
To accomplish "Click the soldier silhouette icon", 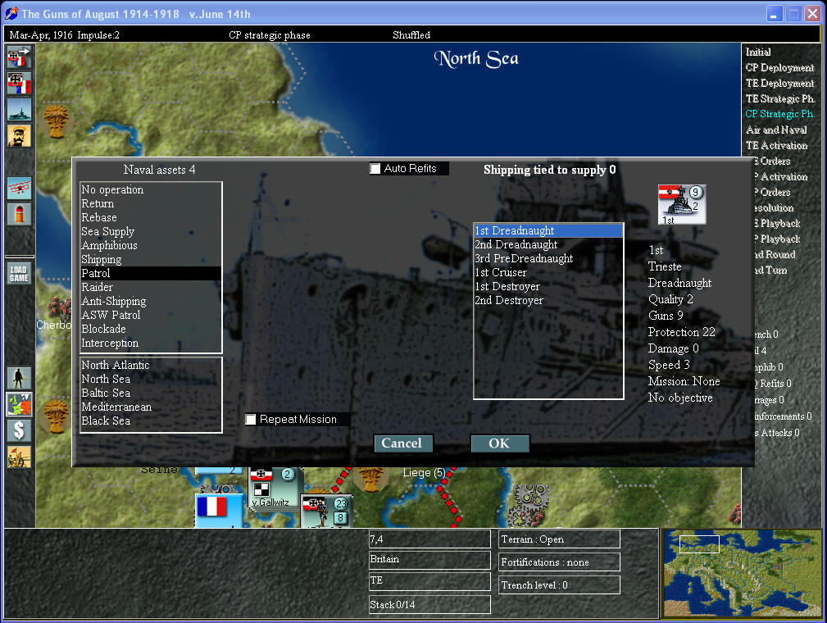I will pyautogui.click(x=20, y=378).
